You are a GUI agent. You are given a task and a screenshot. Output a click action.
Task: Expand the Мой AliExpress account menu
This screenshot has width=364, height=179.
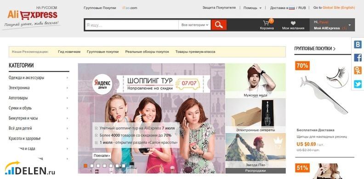pyautogui.click(x=332, y=25)
